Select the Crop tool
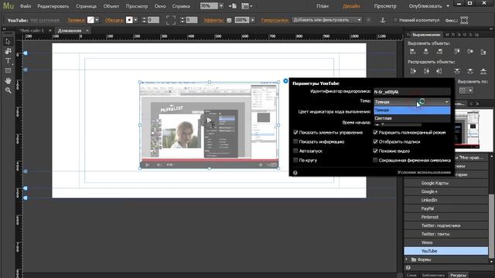Image resolution: width=495 pixels, height=278 pixels. [8, 51]
